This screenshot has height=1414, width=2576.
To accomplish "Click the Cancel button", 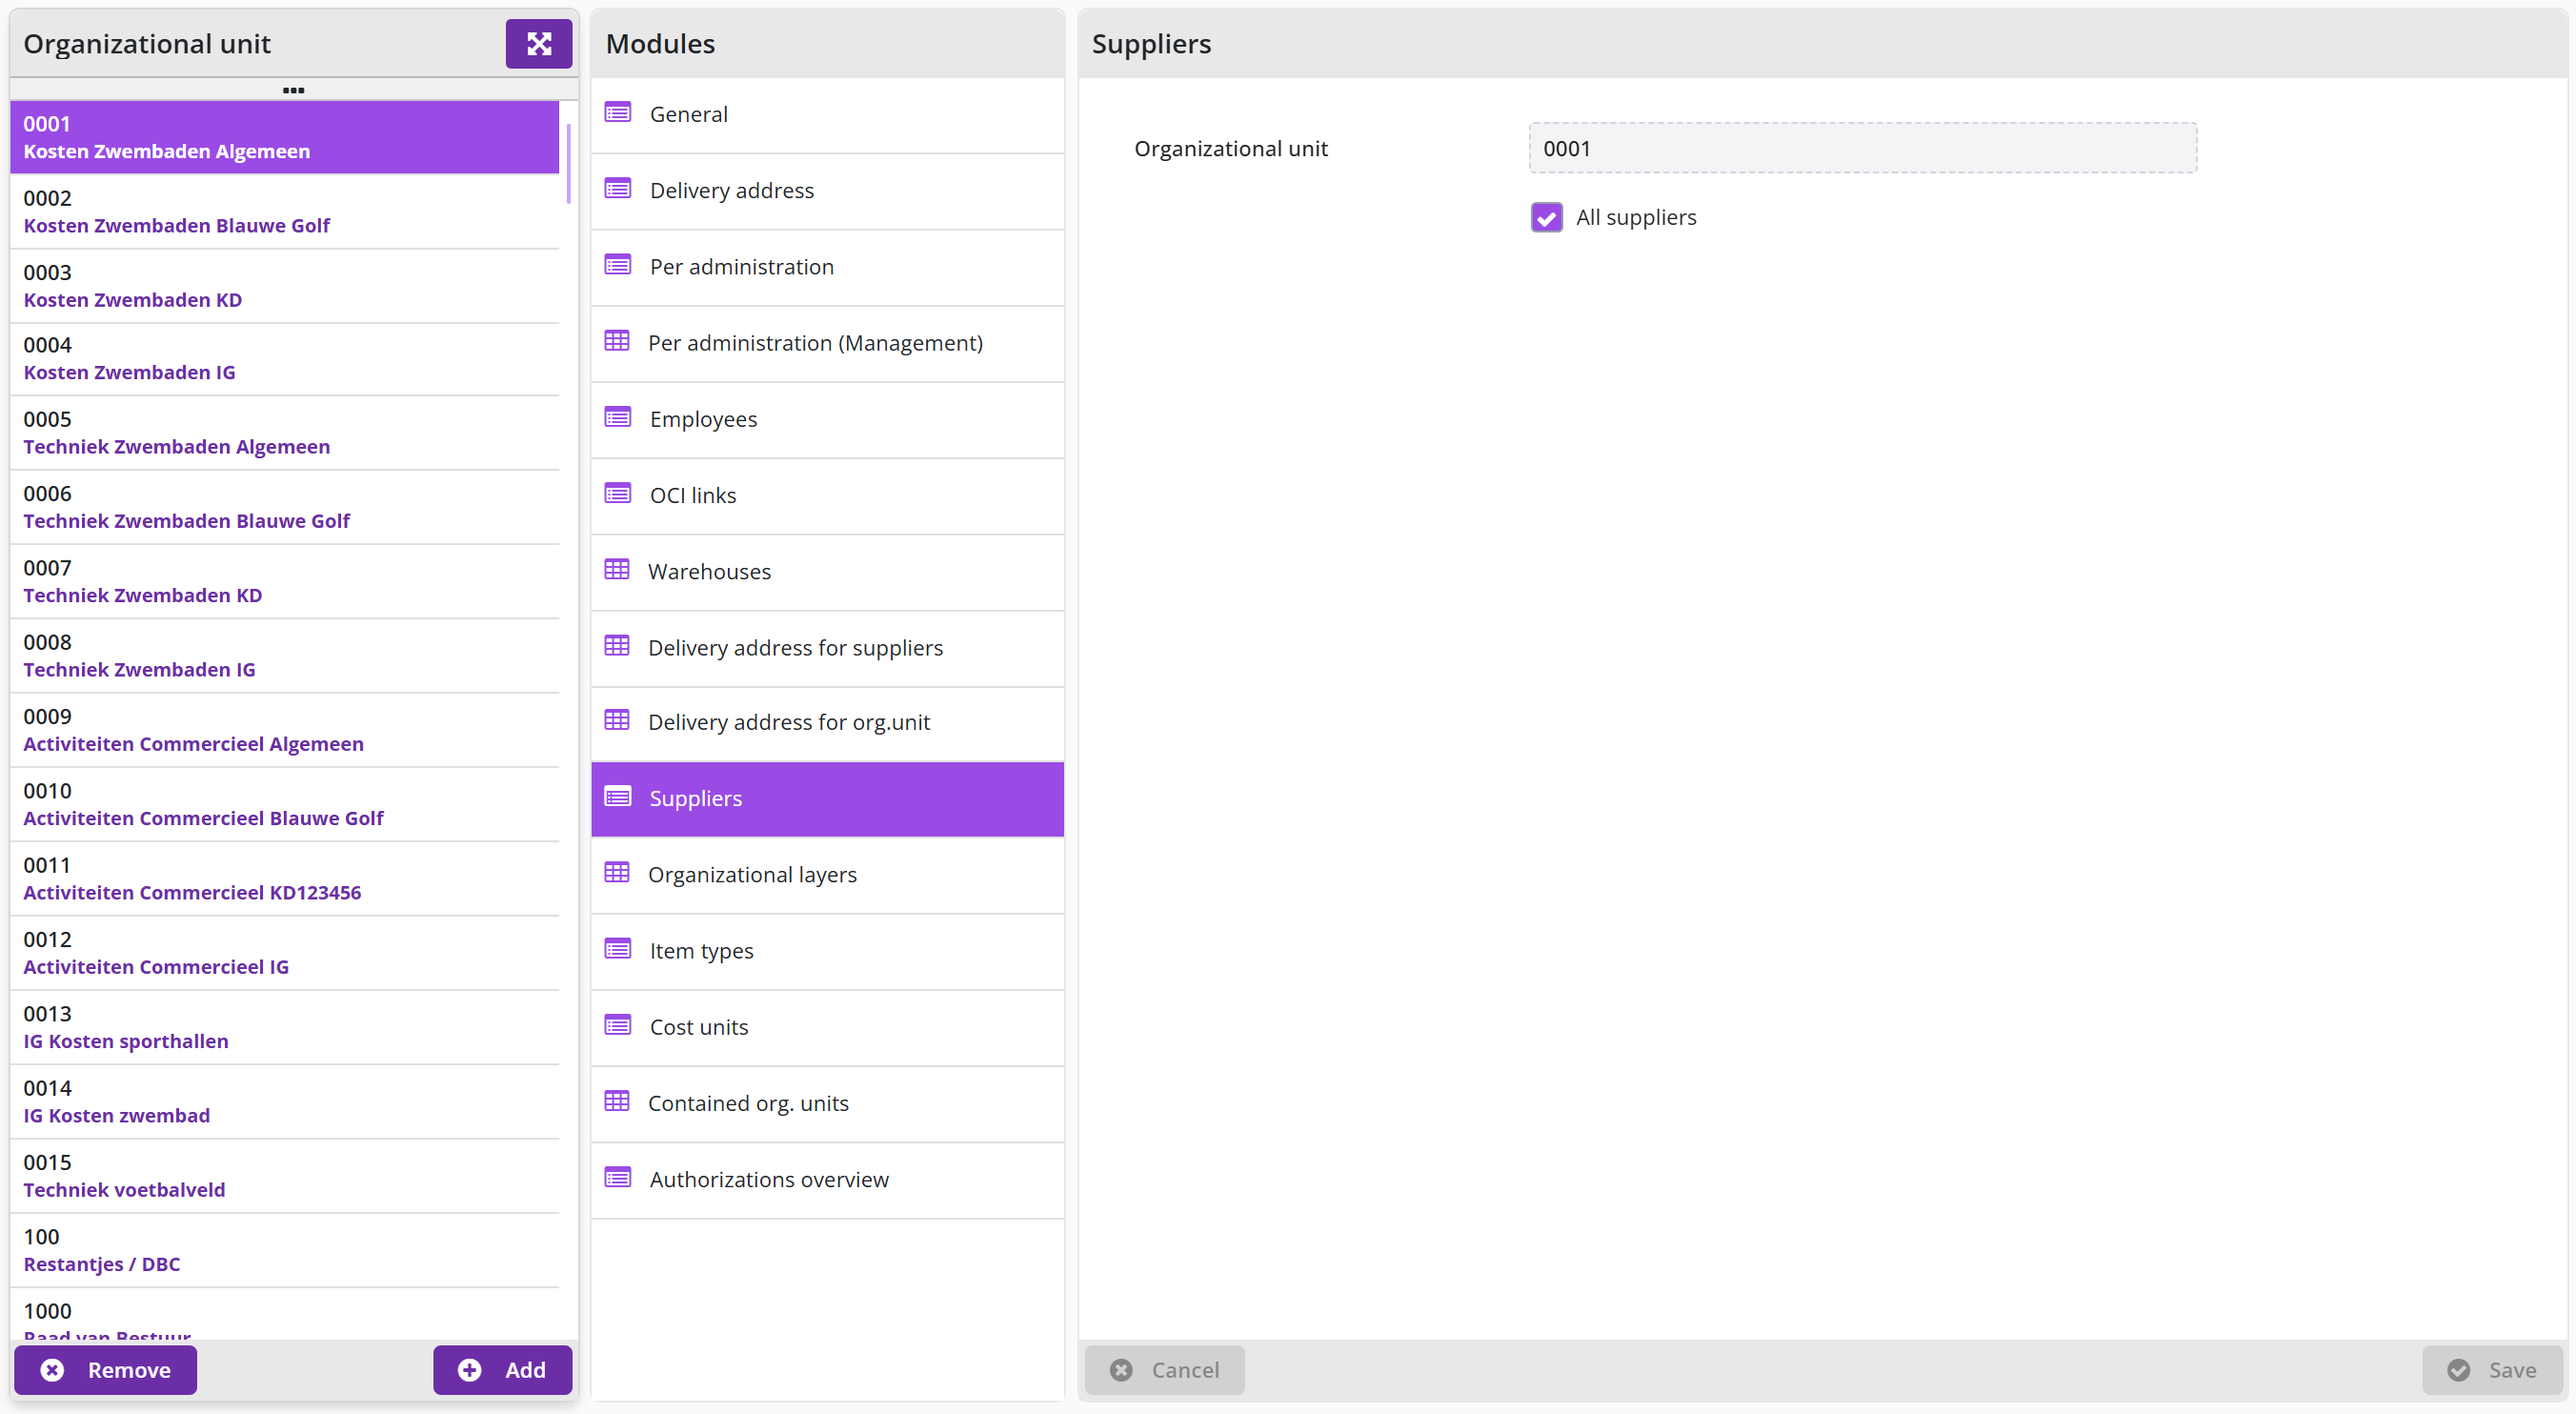I will 1165,1369.
